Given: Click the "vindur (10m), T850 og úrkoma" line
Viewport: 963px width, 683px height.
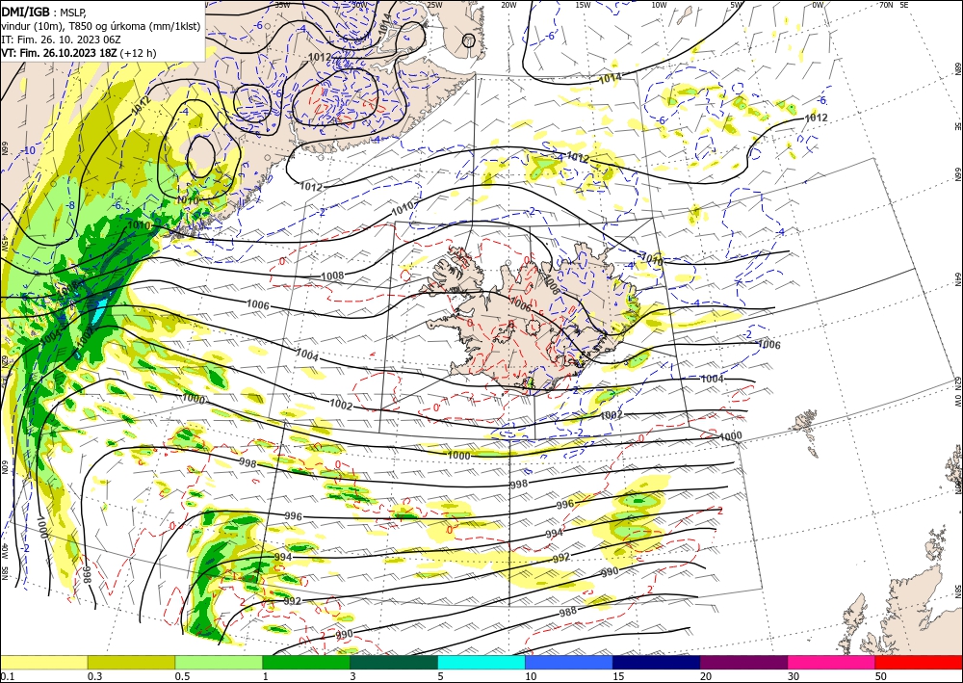Looking at the screenshot, I should point(100,25).
